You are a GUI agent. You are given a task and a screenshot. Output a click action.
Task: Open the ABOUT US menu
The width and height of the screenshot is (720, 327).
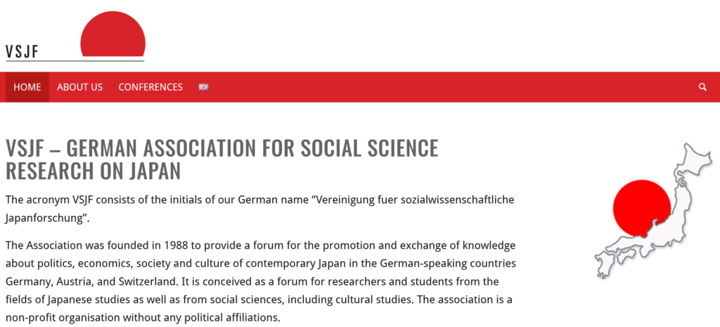point(80,87)
